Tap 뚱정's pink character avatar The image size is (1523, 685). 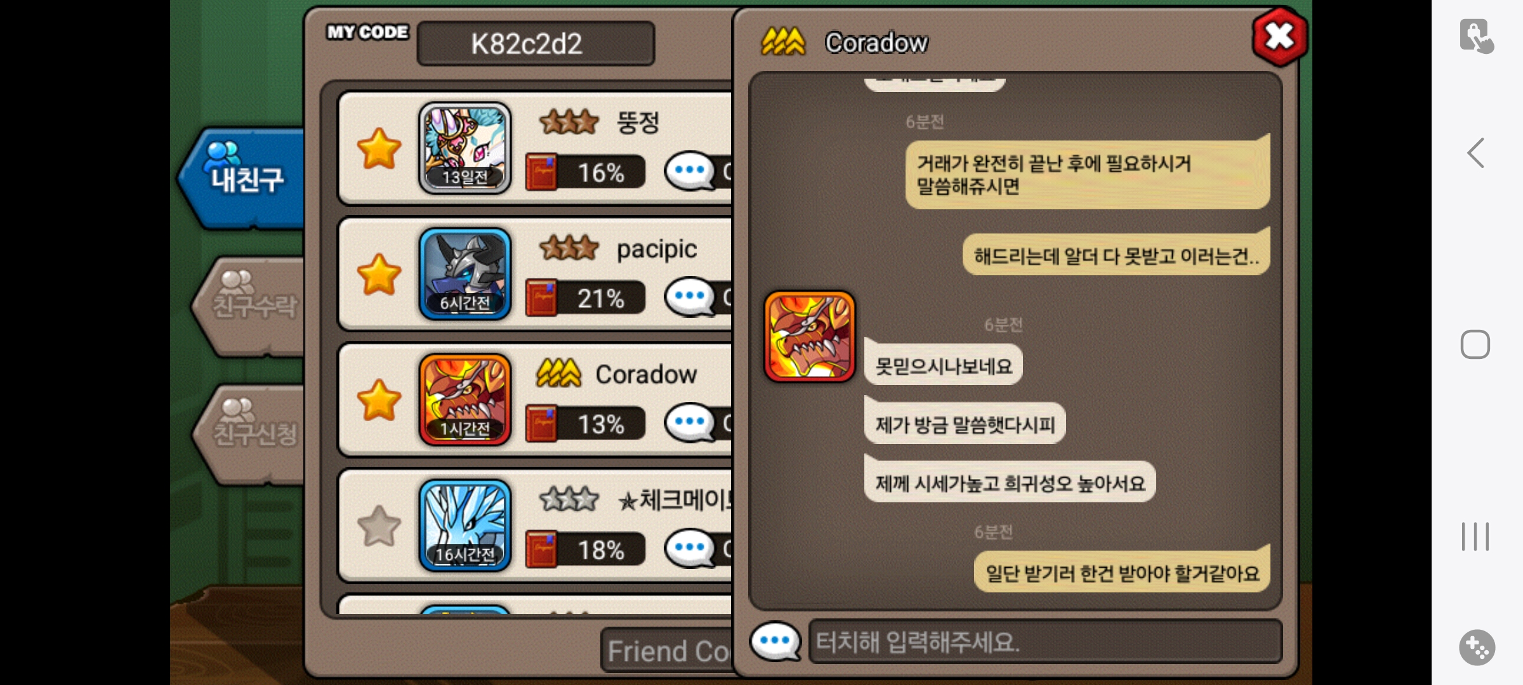coord(465,148)
